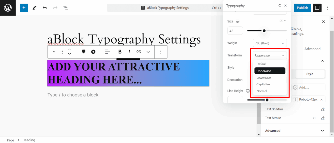Reset the Typography popup settings
Image resolution: width=334 pixels, height=143 pixels.
point(280,6)
